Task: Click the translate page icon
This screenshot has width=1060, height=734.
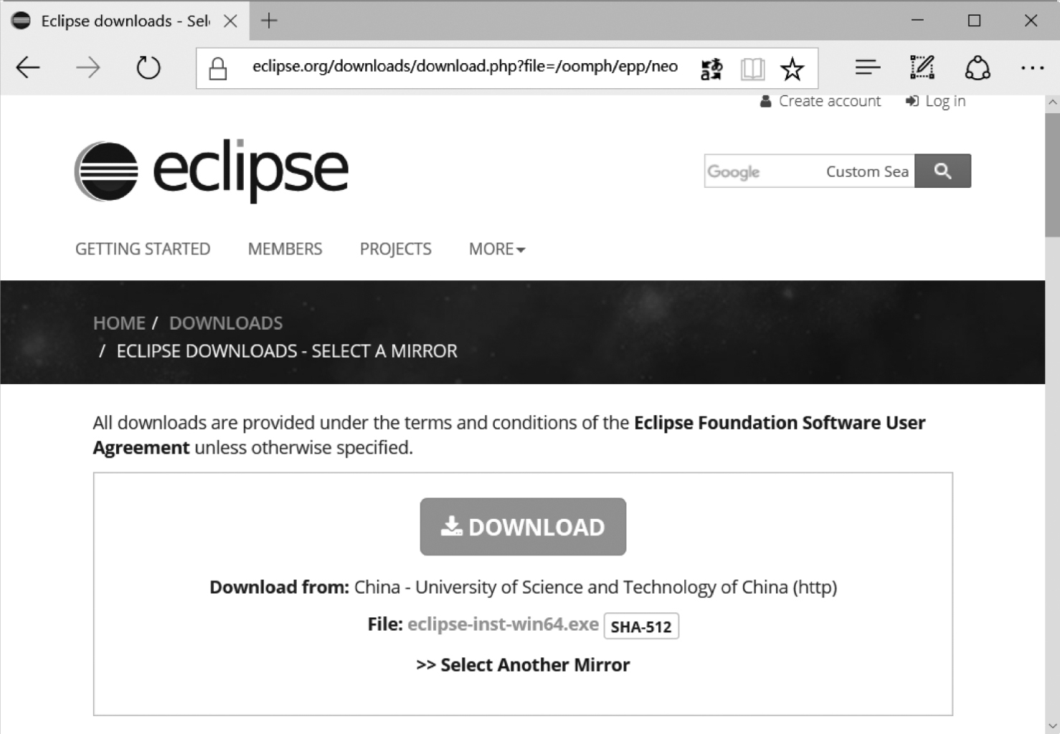Action: 711,69
